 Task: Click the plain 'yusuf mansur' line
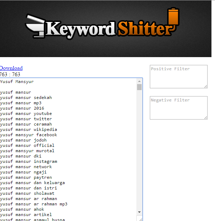pyautogui.click(x=16, y=93)
